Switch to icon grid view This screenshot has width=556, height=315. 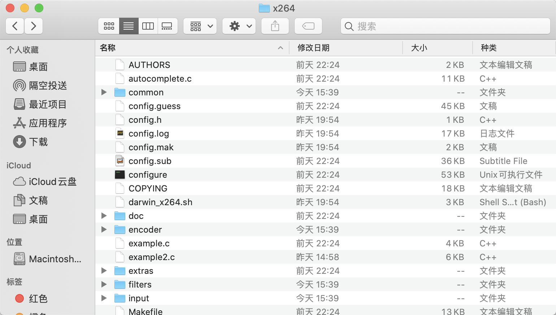(x=109, y=26)
